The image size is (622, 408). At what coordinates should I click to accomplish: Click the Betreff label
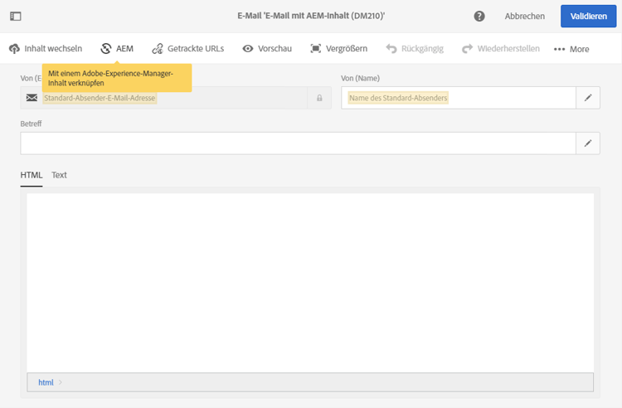coord(31,124)
